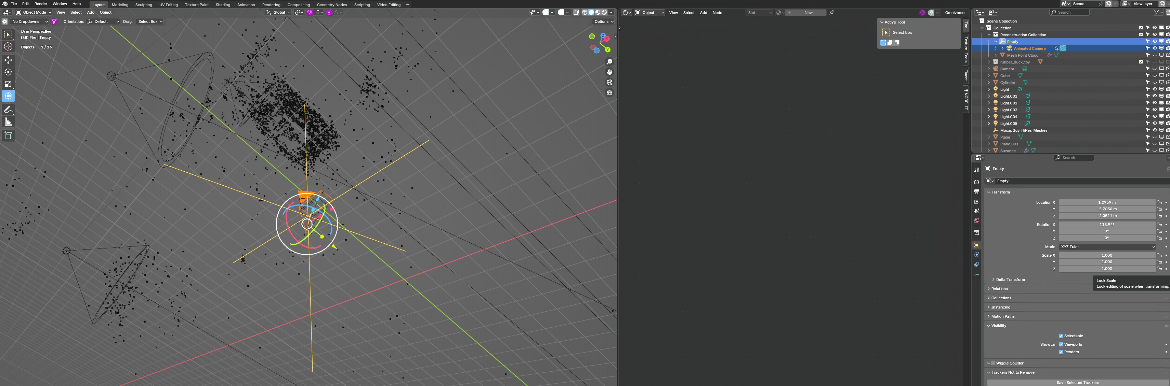Click the Omniverse button in node editor header

pos(955,13)
